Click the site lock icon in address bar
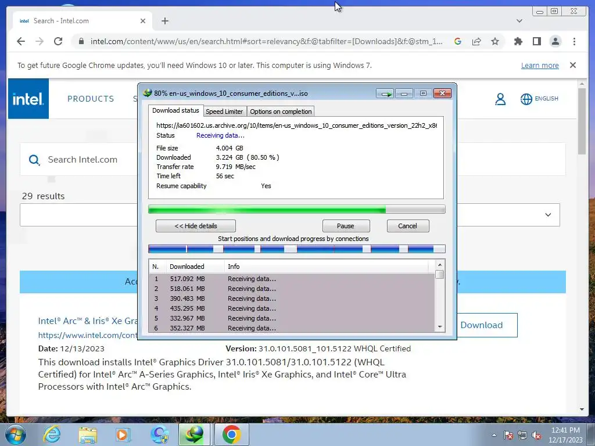The width and height of the screenshot is (595, 446). point(81,41)
